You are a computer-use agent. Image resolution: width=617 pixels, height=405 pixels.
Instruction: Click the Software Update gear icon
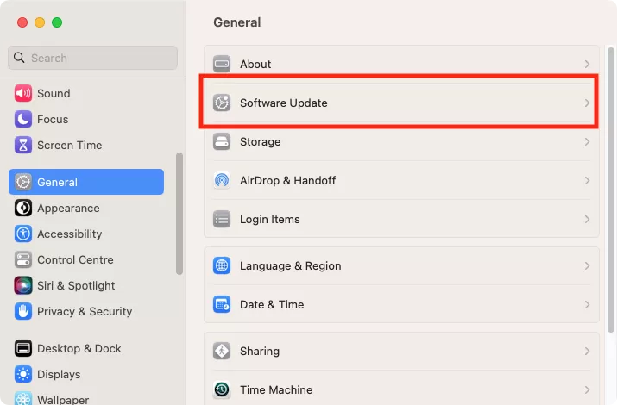tap(222, 103)
